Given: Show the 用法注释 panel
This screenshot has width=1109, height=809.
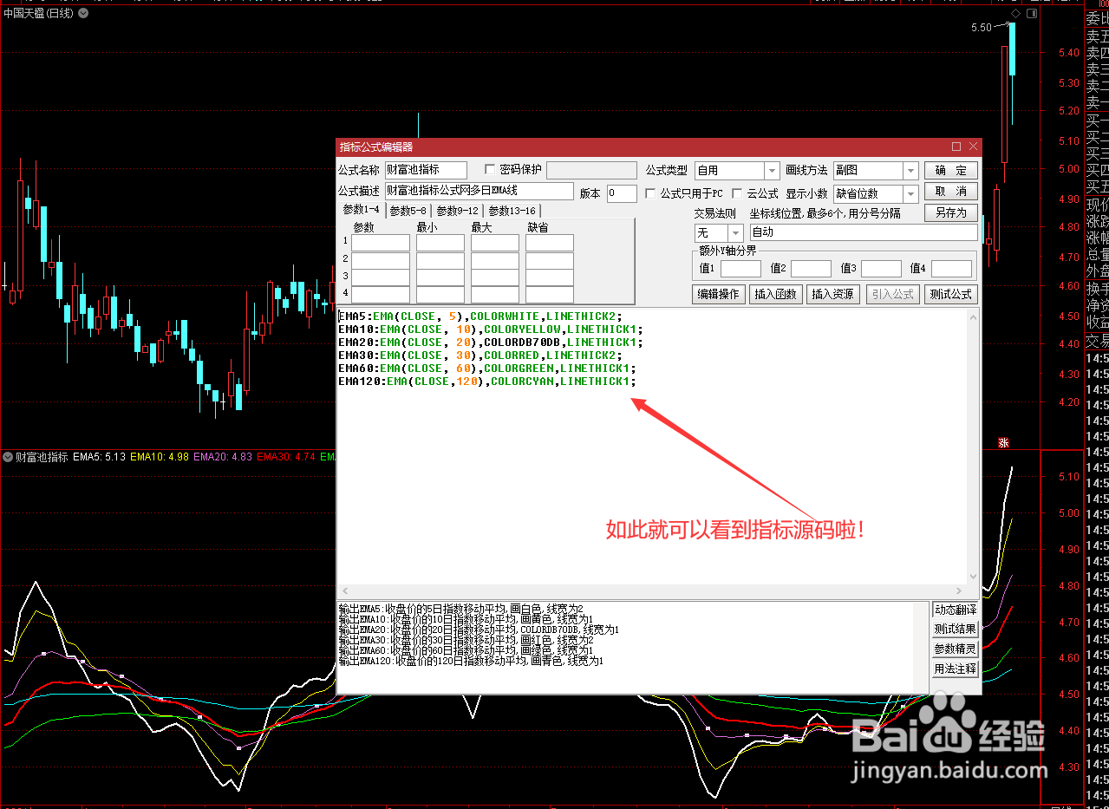Looking at the screenshot, I should [956, 669].
